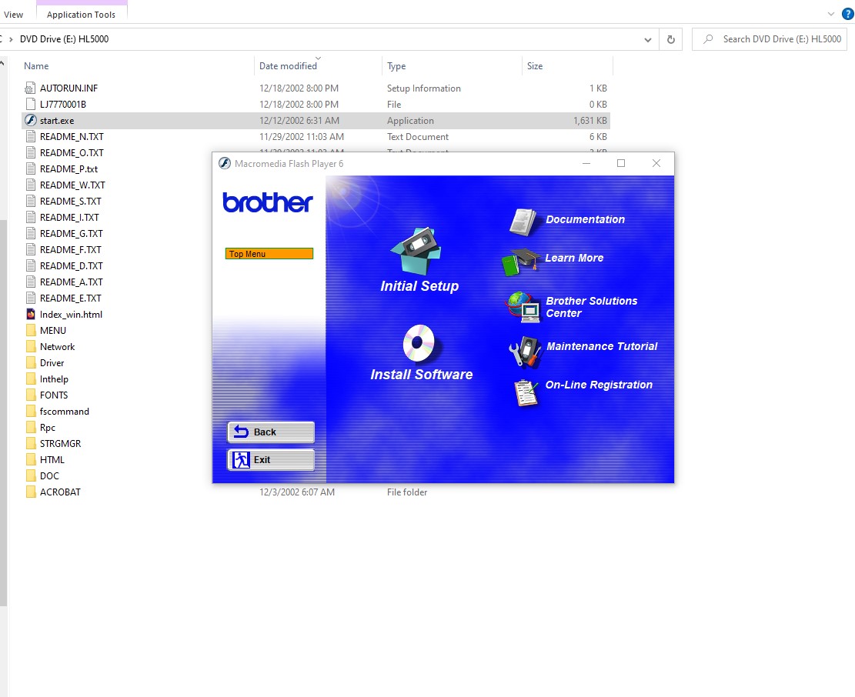Click the Refresh button beside address bar
The image size is (855, 697).
tap(671, 39)
